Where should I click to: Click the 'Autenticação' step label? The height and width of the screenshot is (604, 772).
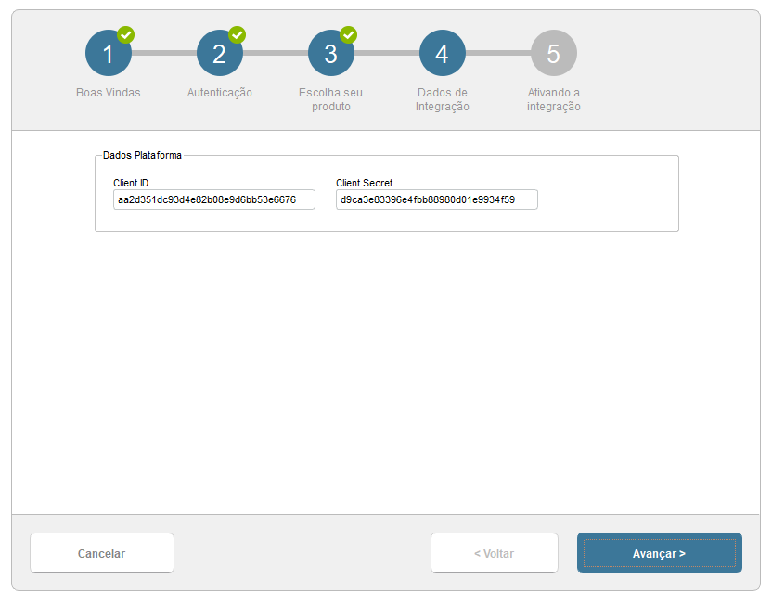click(x=220, y=93)
